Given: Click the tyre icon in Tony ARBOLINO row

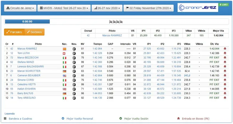Looking at the screenshot, I should click(74, 98).
